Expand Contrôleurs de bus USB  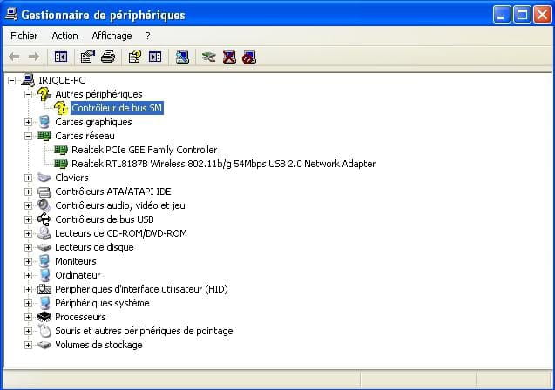[x=28, y=219]
